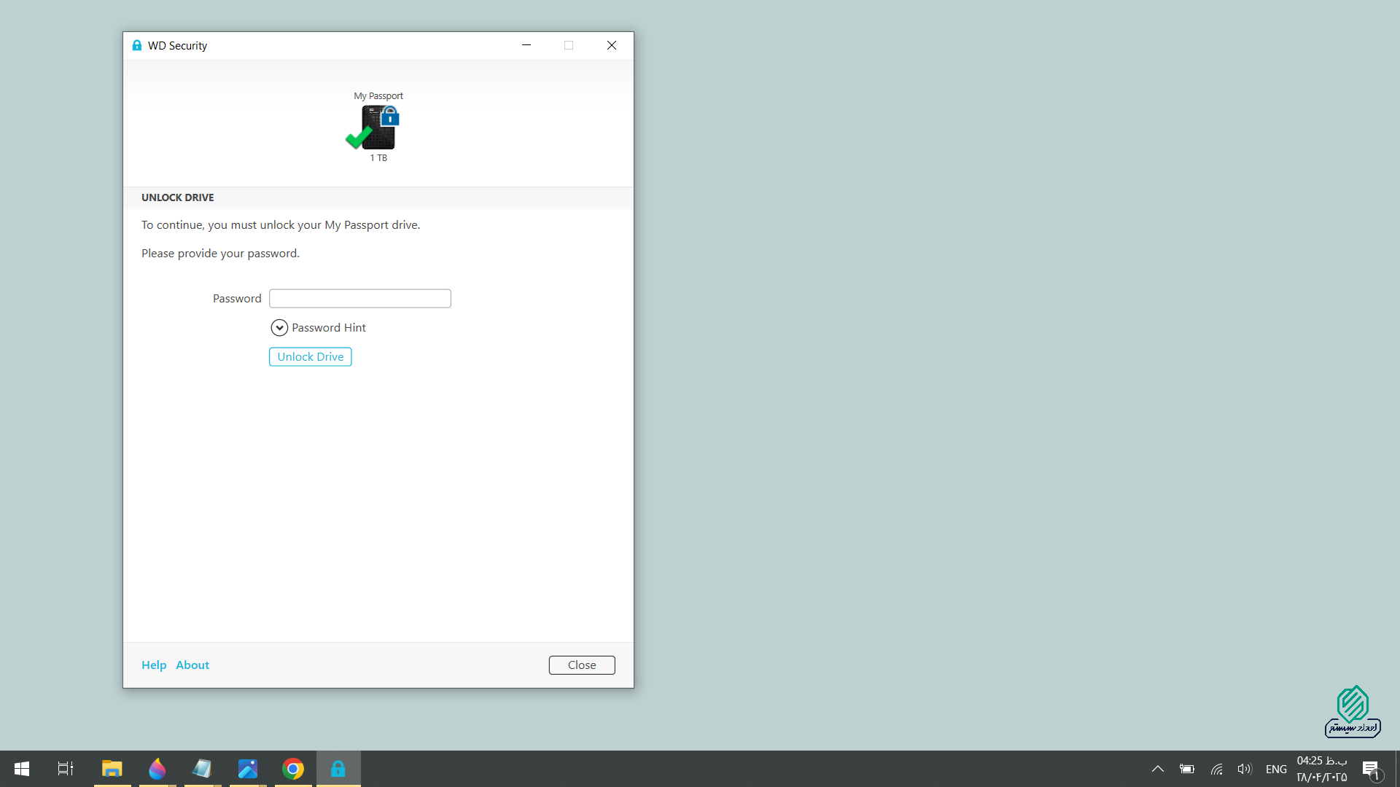Select the My Passport drive icon

(x=373, y=127)
